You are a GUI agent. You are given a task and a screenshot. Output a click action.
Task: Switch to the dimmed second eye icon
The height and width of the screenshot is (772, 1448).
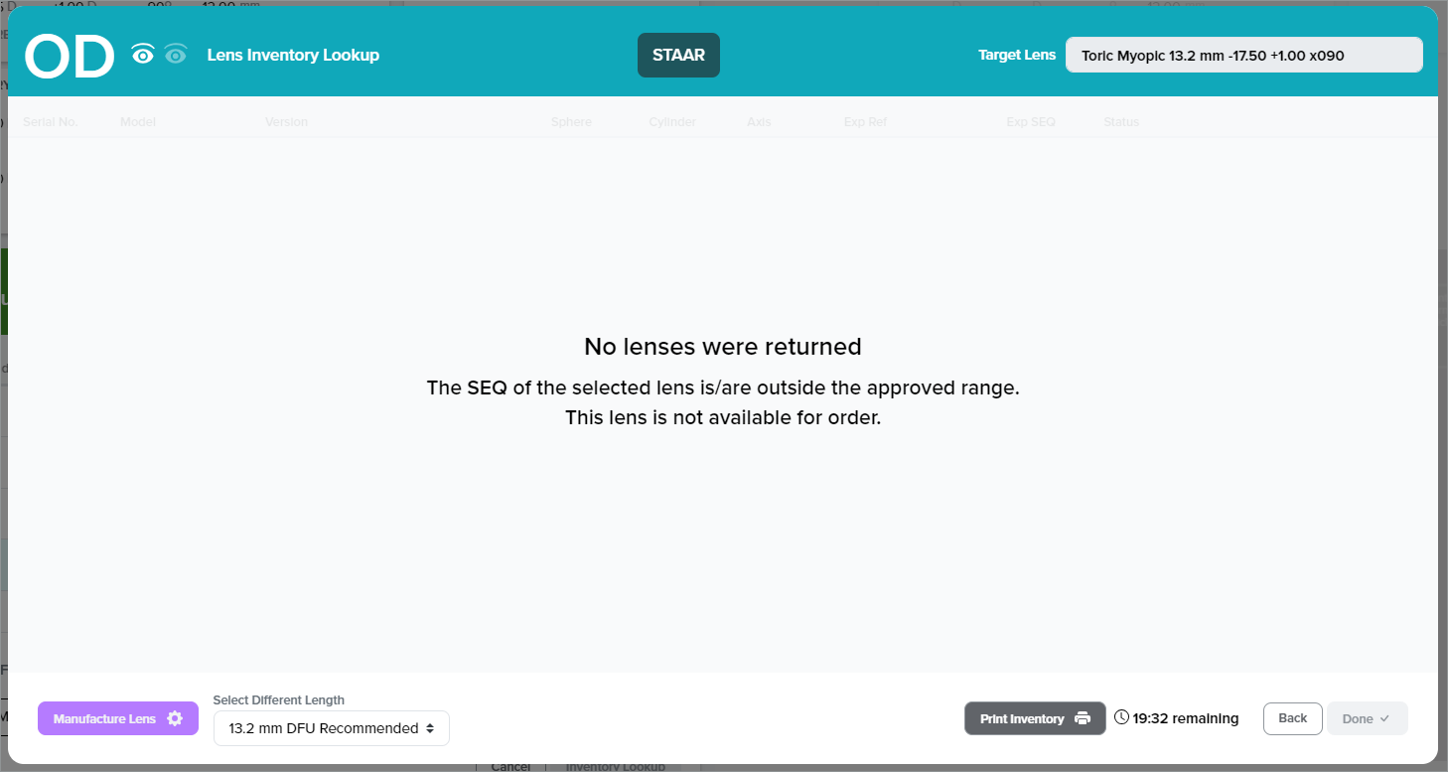coord(176,55)
